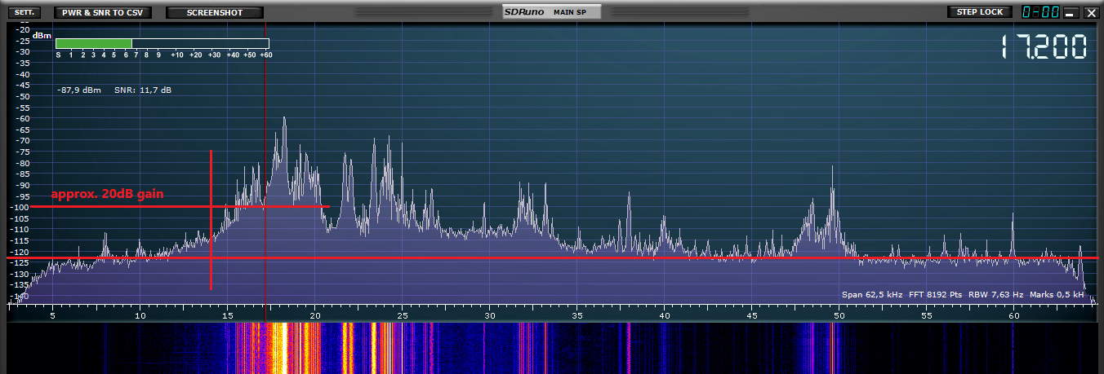
Task: Click the Span 62,5 kHz label
Action: point(872,294)
